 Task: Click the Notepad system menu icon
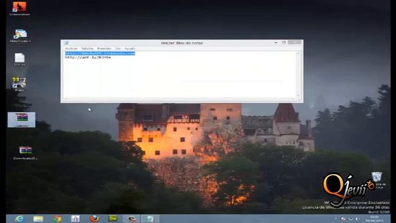click(66, 43)
